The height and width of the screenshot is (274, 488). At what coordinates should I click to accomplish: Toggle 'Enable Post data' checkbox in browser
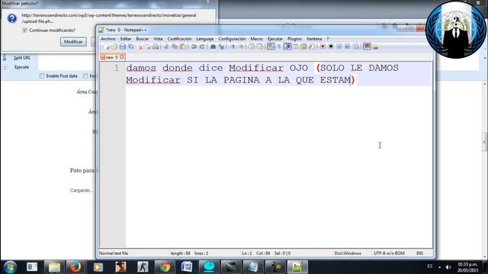point(42,76)
